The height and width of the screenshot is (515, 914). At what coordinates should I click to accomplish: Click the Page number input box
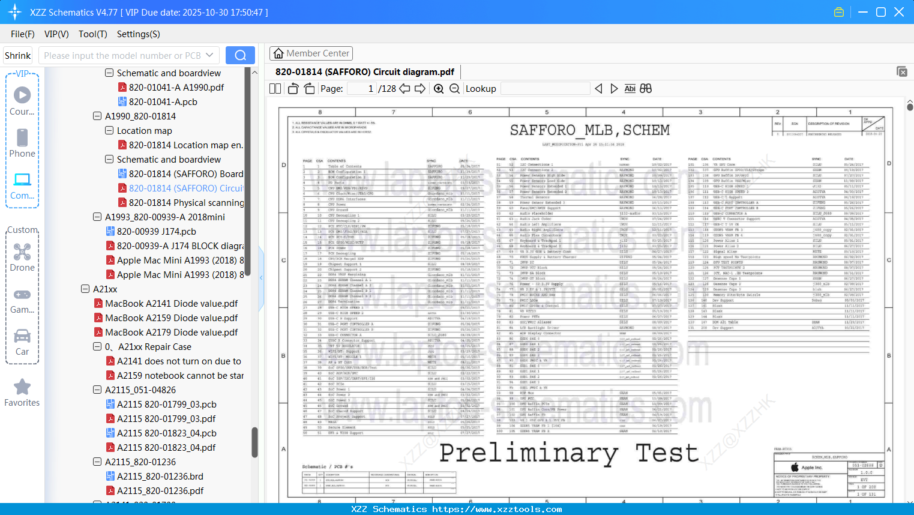click(x=362, y=88)
